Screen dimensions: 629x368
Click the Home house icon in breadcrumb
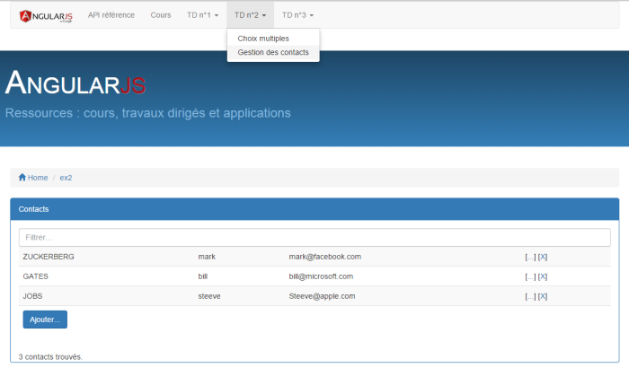coord(22,177)
